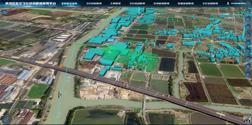Expand the left side panel arrows
This screenshot has height=125, width=252.
4,12
